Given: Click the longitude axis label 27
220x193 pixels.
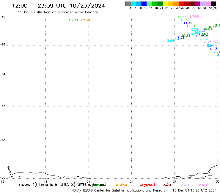Looking at the screenshot, I should pyautogui.click(x=175, y=182).
